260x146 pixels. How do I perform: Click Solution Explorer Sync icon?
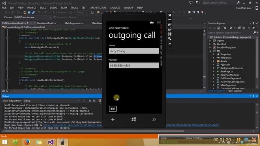coord(231,28)
